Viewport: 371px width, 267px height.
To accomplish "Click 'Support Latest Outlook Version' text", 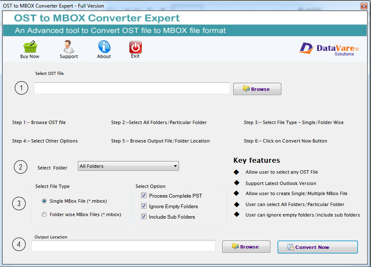I will click(x=280, y=183).
